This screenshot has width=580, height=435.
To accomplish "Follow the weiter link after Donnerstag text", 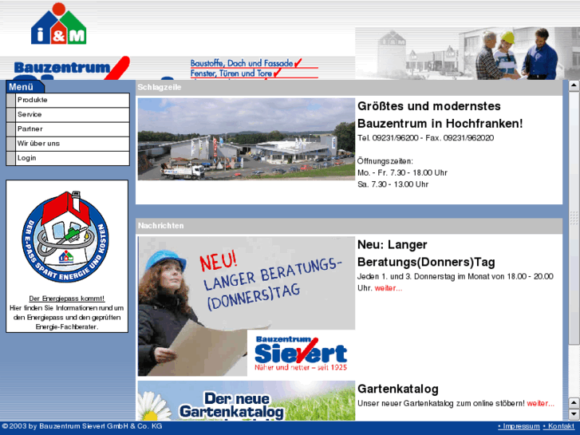I will click(388, 288).
